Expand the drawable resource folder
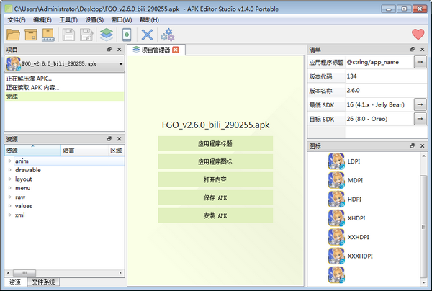The height and width of the screenshot is (291, 432). point(10,170)
